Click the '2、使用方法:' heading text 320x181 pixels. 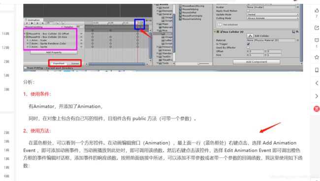point(37,131)
